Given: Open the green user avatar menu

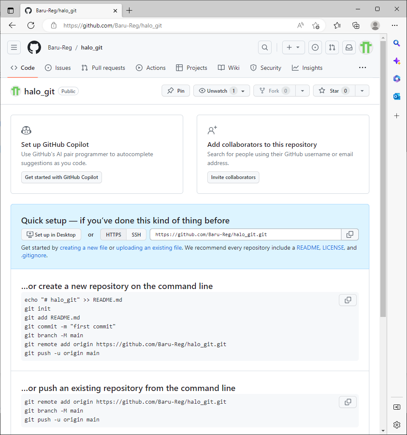Looking at the screenshot, I should pos(366,47).
